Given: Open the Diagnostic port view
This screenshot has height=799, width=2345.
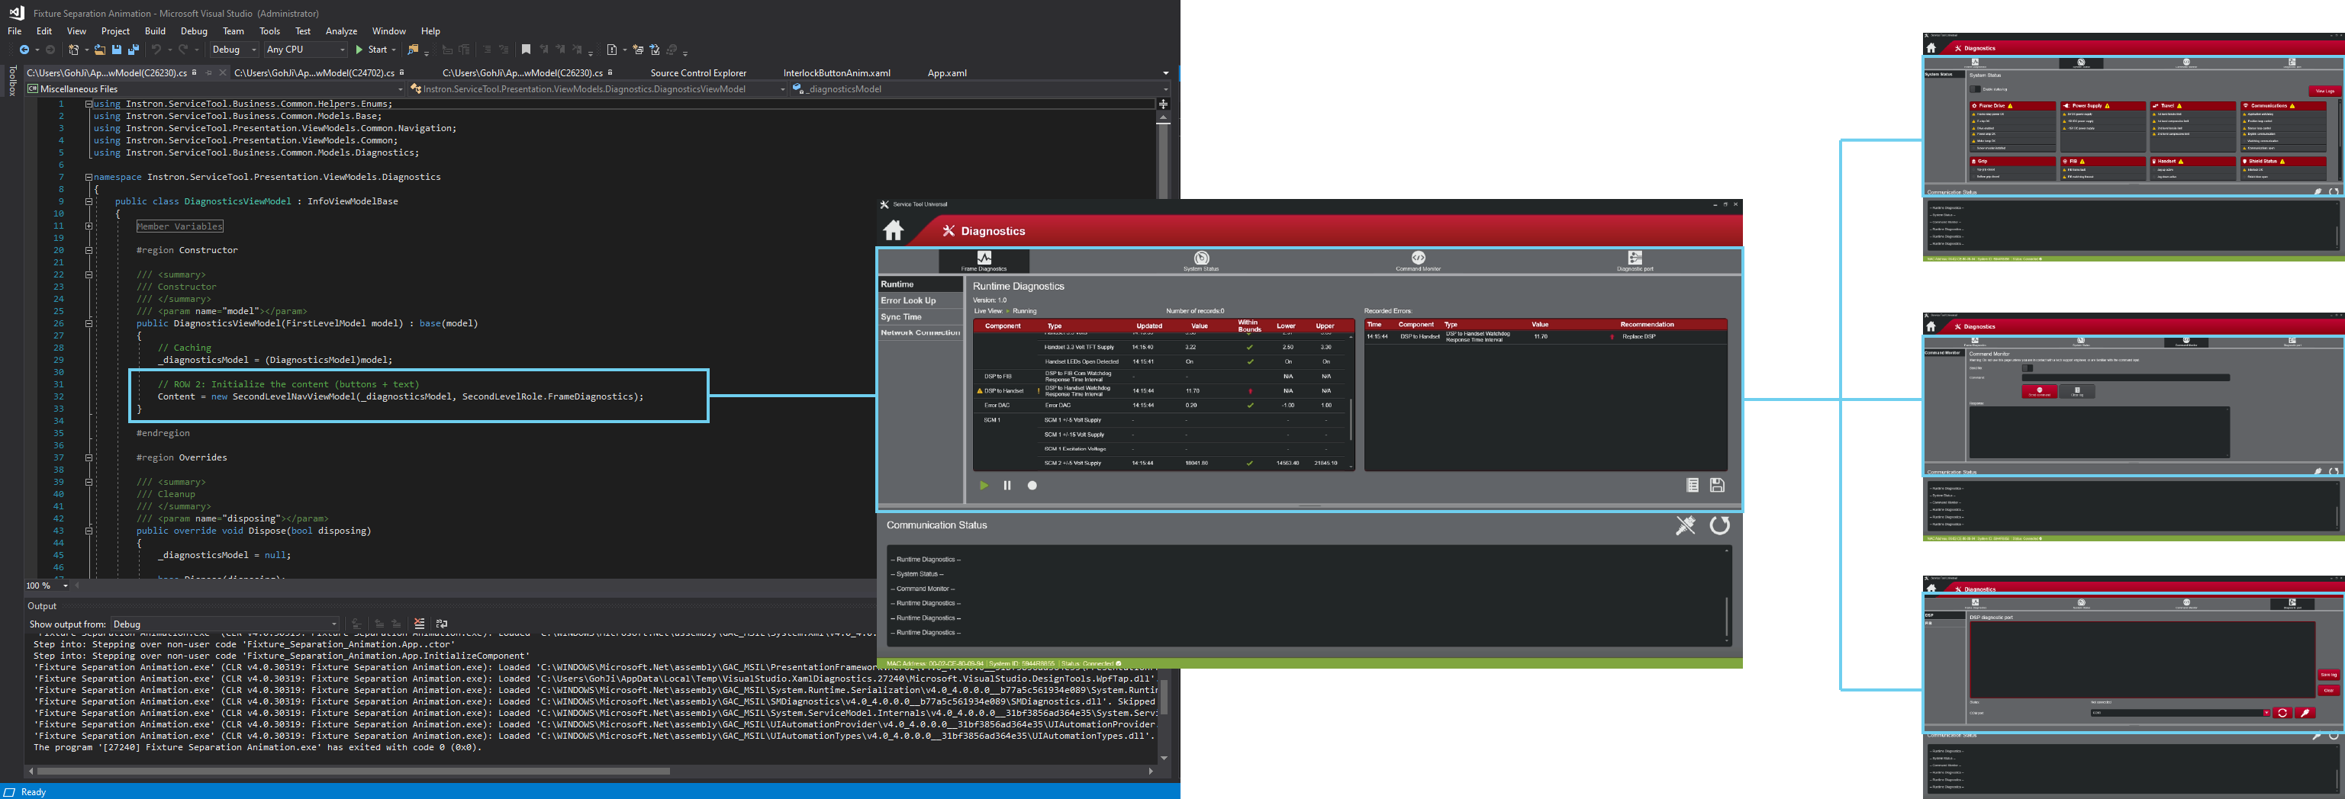Looking at the screenshot, I should (1634, 261).
